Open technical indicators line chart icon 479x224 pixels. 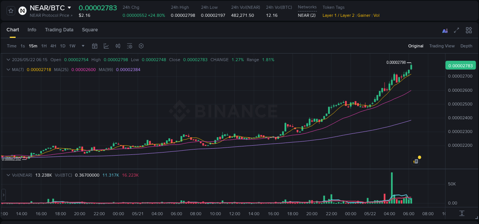(106, 46)
